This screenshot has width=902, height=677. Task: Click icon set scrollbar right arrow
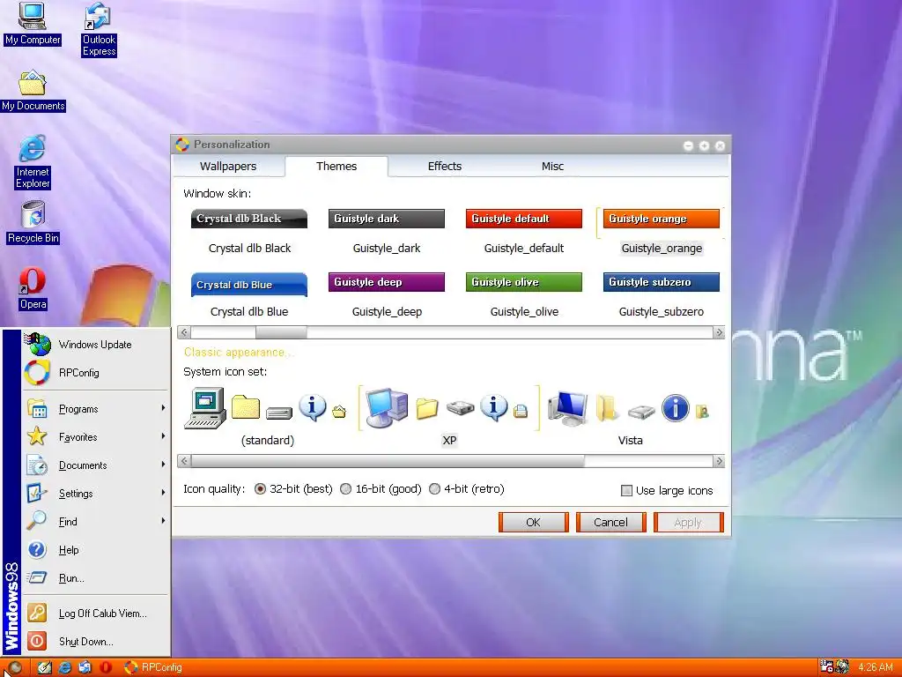719,461
